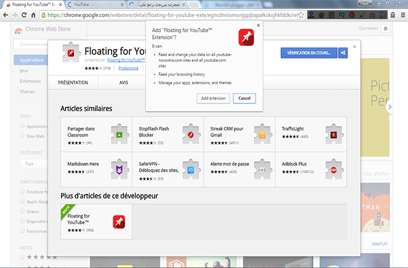Select the Sites Web radio button
The height and width of the screenshot is (268, 408).
[x=22, y=136]
